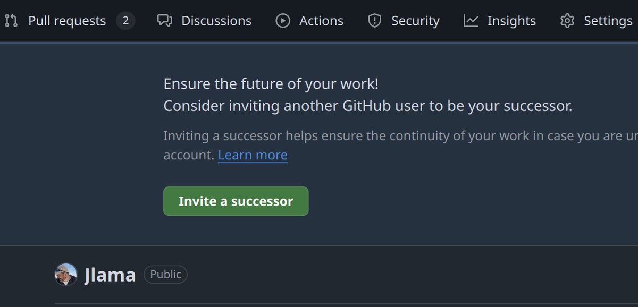Open the Settings tab label
Image resolution: width=638 pixels, height=307 pixels.
608,21
